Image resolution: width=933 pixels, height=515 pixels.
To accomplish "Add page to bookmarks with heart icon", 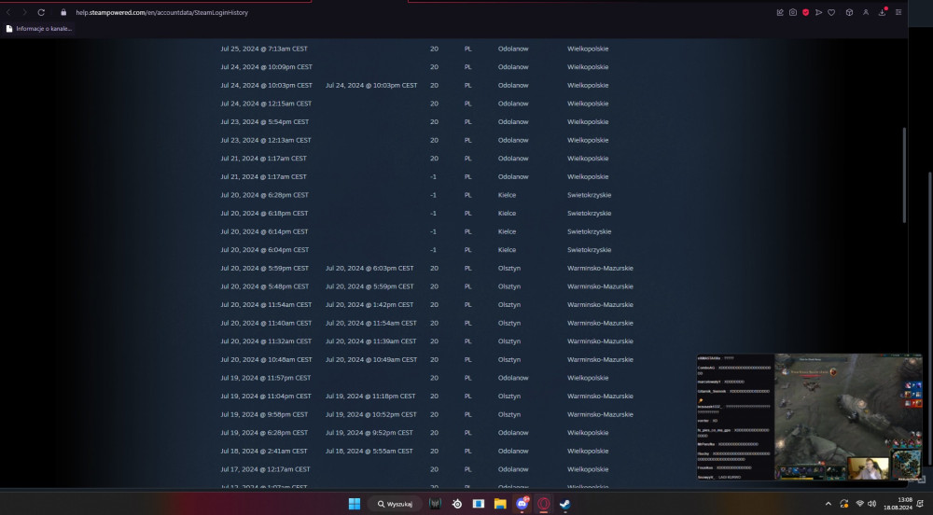I will point(831,12).
